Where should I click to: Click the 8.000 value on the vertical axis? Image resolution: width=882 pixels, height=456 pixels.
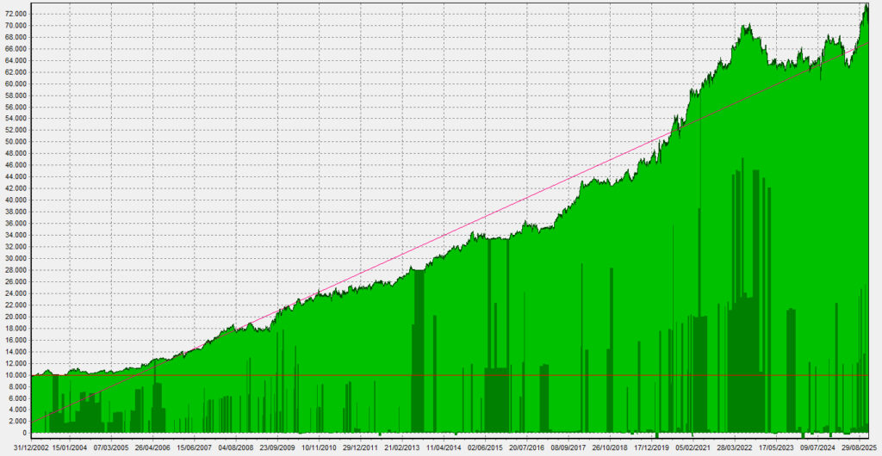pyautogui.click(x=20, y=386)
